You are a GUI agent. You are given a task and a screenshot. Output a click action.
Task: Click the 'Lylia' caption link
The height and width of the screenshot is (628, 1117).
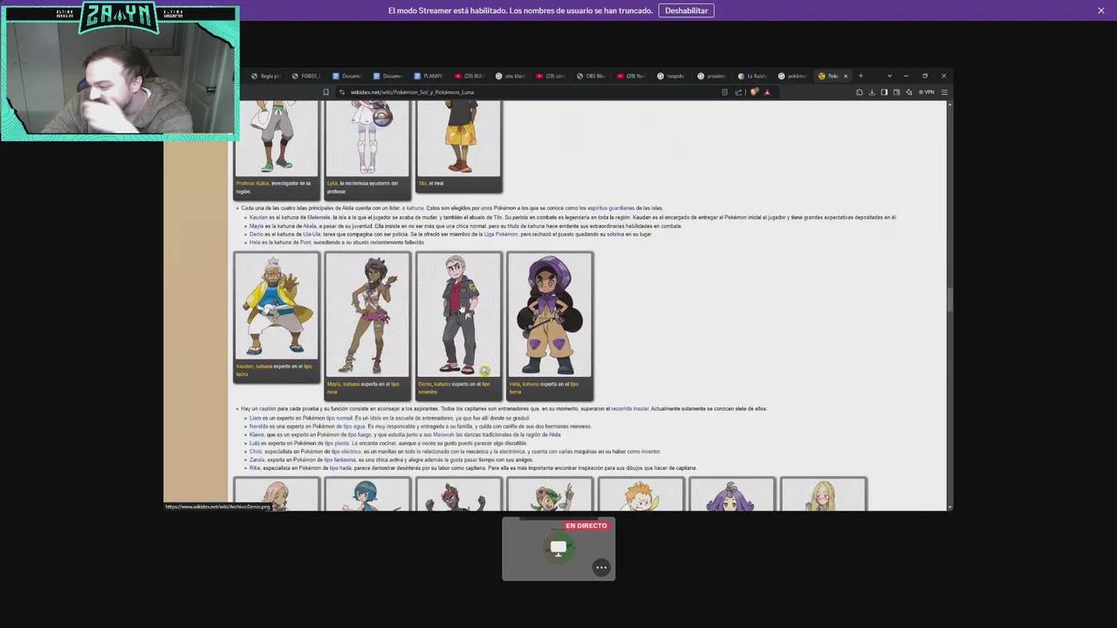[x=332, y=183]
